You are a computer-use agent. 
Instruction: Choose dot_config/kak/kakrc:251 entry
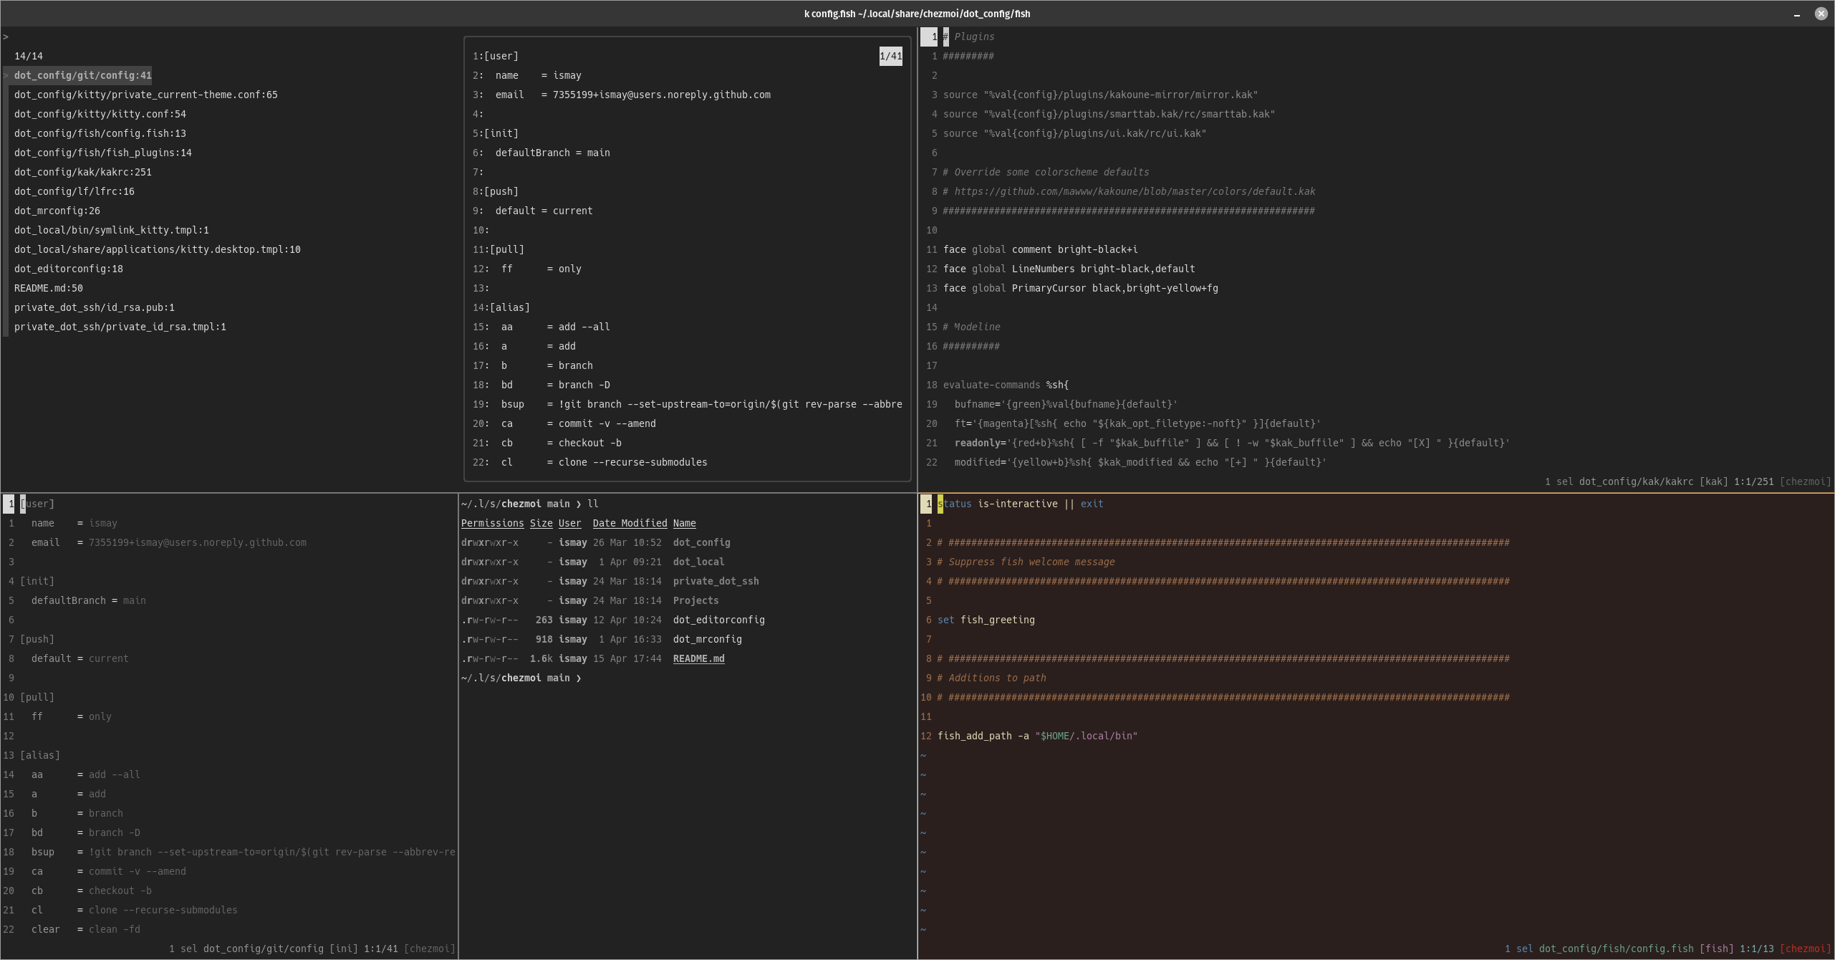click(83, 172)
